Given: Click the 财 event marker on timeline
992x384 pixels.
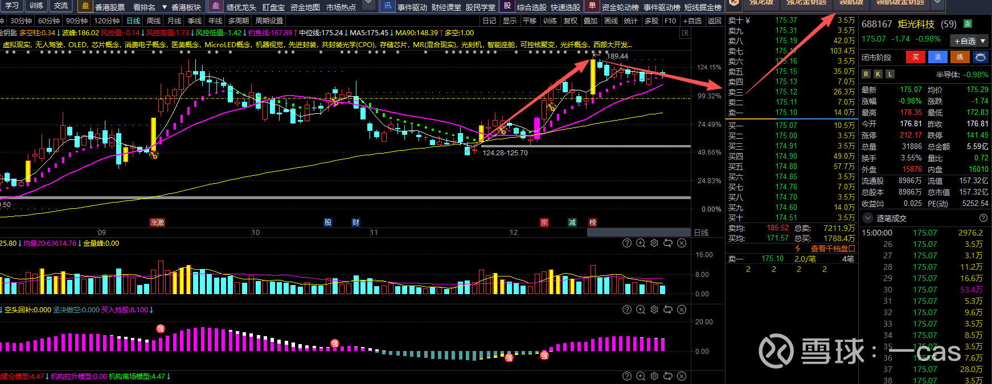Looking at the screenshot, I should point(356,222).
